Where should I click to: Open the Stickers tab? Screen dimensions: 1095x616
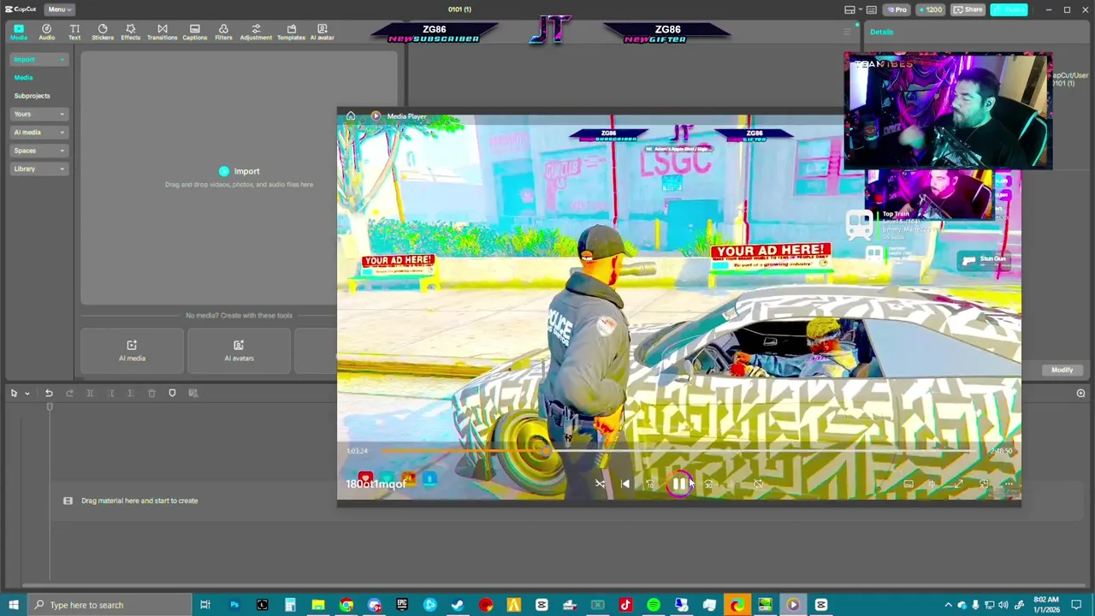click(103, 32)
